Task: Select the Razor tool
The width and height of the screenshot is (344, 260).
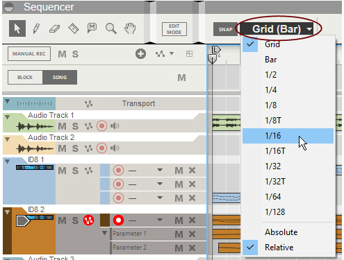Action: point(74,28)
